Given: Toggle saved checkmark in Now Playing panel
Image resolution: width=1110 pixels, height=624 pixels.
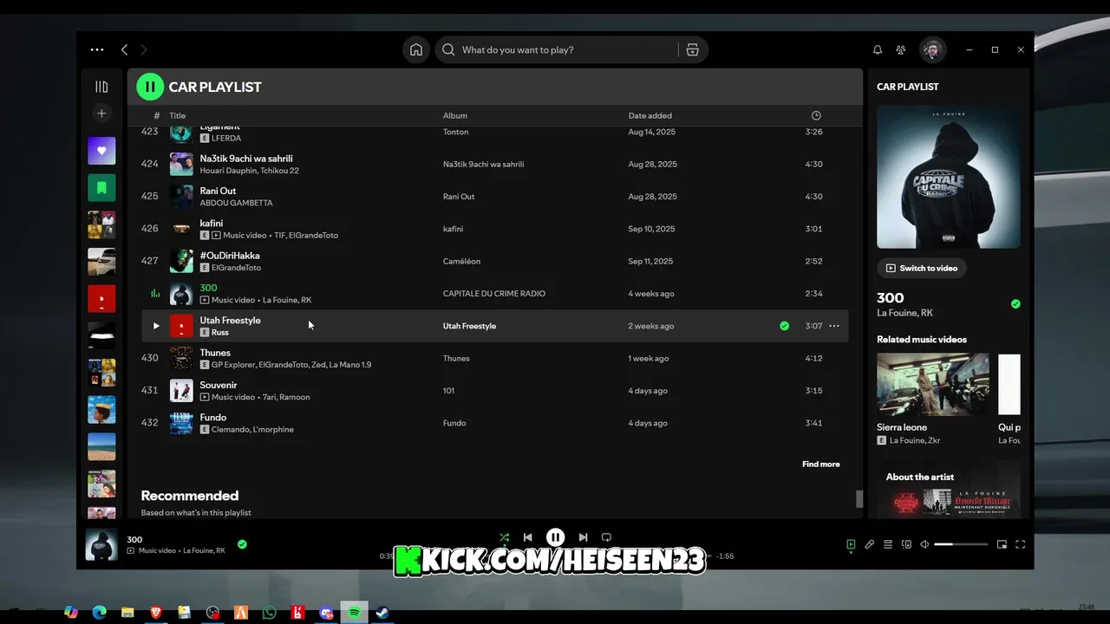Looking at the screenshot, I should click(1015, 304).
